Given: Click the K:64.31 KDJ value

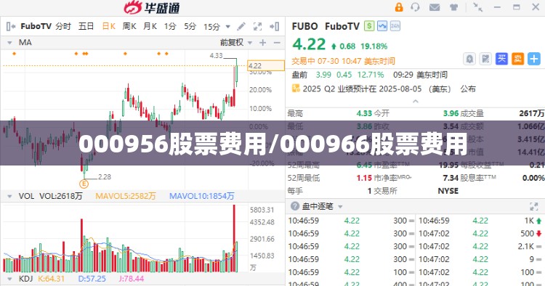Looking at the screenshot, I should (x=51, y=279).
